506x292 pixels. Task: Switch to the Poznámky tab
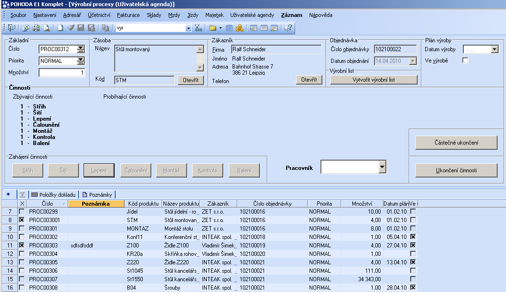97,195
